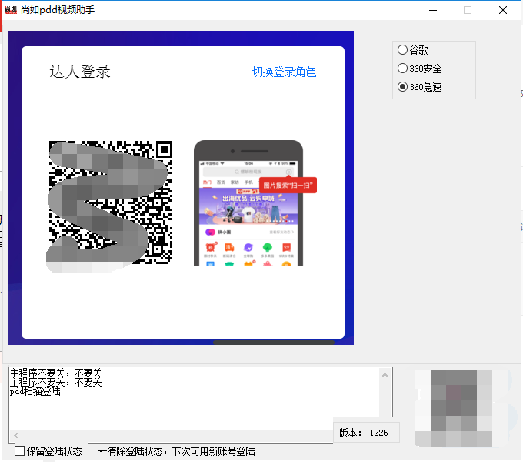The width and height of the screenshot is (523, 462).
Task: Close the 尚如pdd视频助手 window
Action: (x=503, y=10)
